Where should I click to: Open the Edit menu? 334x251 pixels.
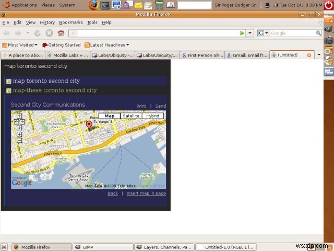click(17, 22)
